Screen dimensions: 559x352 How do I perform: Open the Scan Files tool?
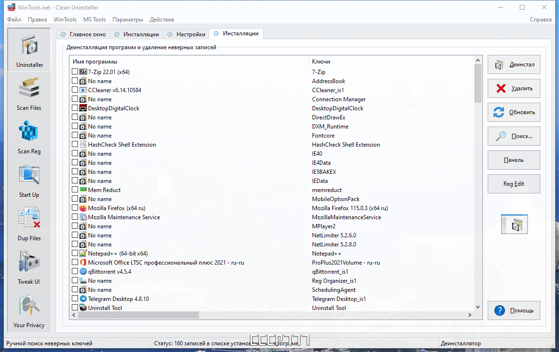(x=29, y=94)
